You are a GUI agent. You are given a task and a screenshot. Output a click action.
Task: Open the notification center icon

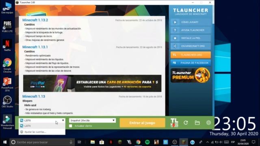pyautogui.click(x=253, y=142)
